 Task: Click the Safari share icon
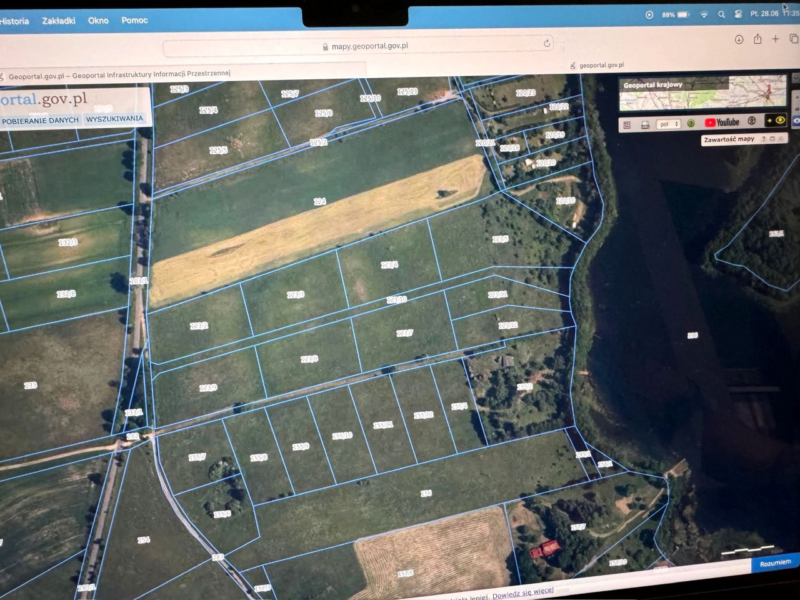click(757, 39)
